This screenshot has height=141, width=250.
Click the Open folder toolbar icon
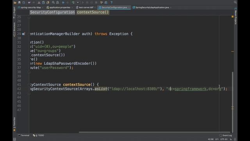click(x=15, y=2)
